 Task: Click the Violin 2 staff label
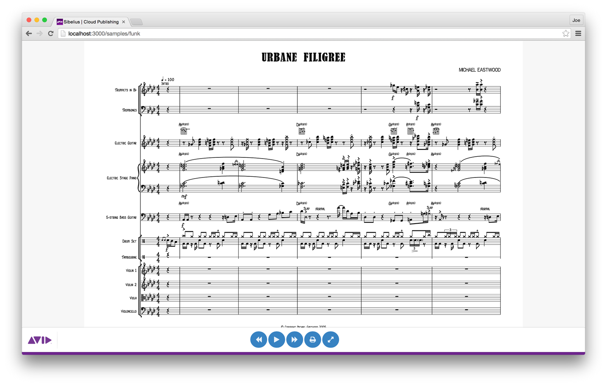(131, 285)
